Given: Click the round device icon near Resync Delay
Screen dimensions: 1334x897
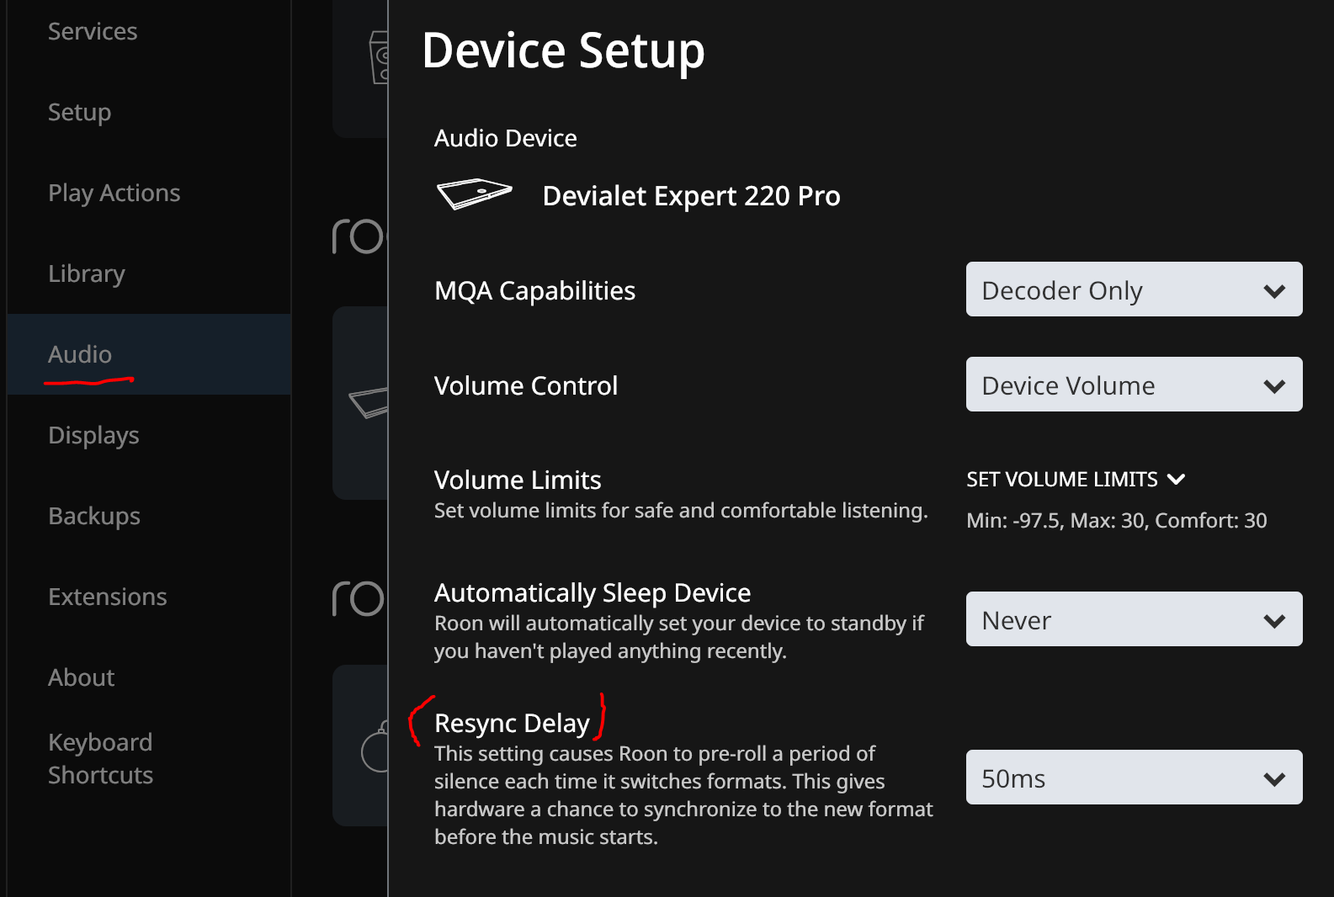Looking at the screenshot, I should click(375, 747).
